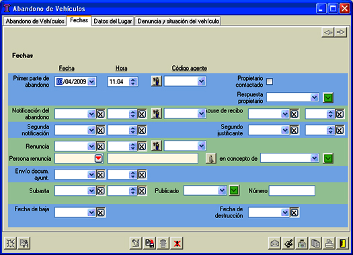Open Denuncia y situación del vehículo tab
Image resolution: width=353 pixels, height=255 pixels.
click(178, 21)
